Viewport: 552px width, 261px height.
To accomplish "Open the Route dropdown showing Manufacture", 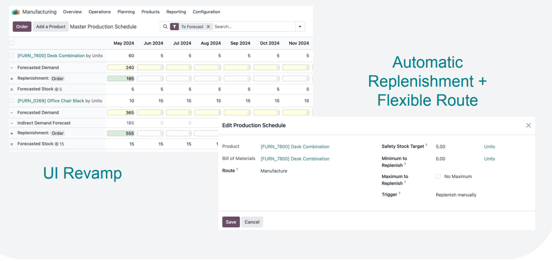I will [273, 171].
